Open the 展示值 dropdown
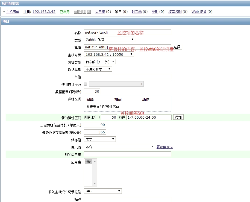 [x=119, y=147]
